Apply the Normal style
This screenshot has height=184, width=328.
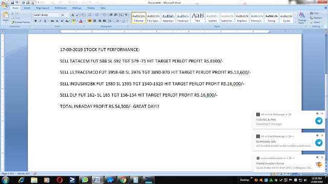(139, 18)
